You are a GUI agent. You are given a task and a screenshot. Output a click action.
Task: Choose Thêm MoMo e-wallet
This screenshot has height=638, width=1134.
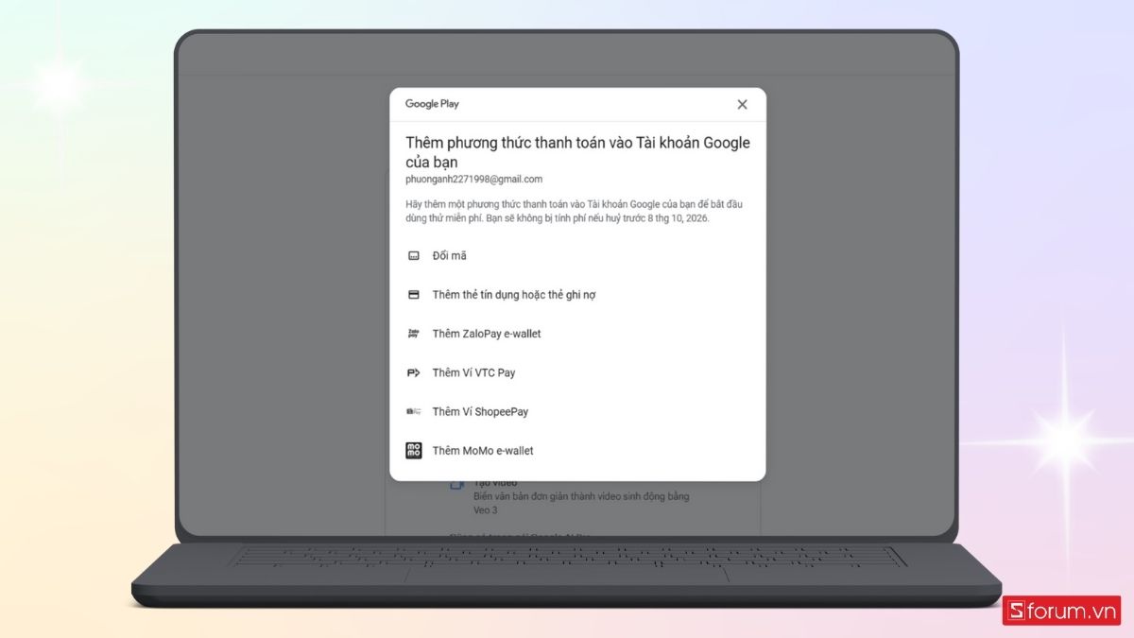577,451
